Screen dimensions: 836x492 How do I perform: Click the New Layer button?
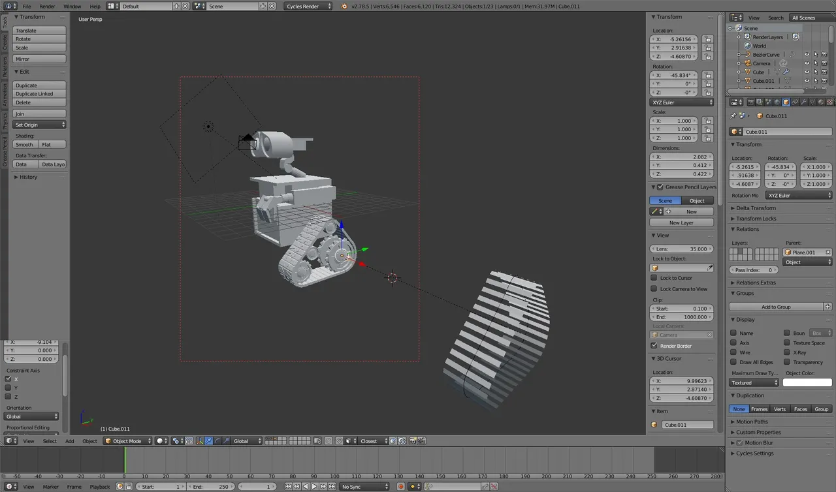click(682, 223)
